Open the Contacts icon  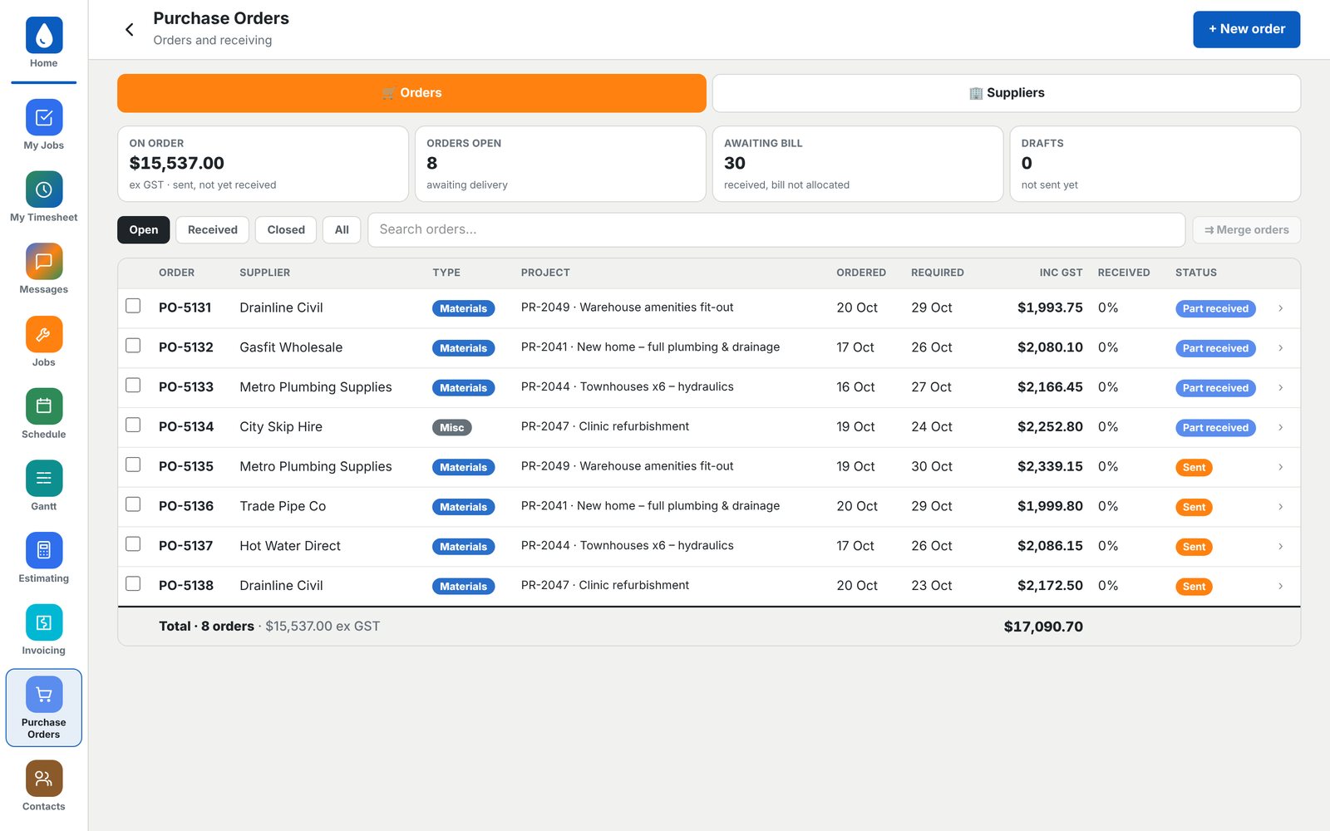pyautogui.click(x=44, y=779)
